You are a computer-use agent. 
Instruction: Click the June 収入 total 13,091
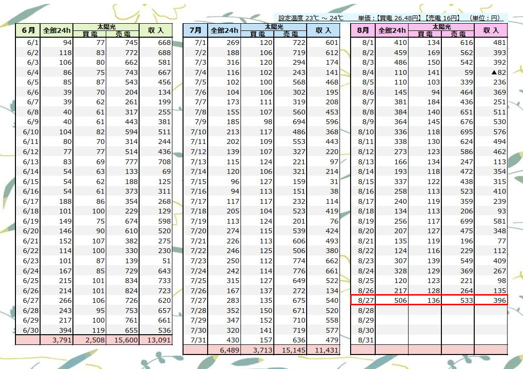click(156, 340)
